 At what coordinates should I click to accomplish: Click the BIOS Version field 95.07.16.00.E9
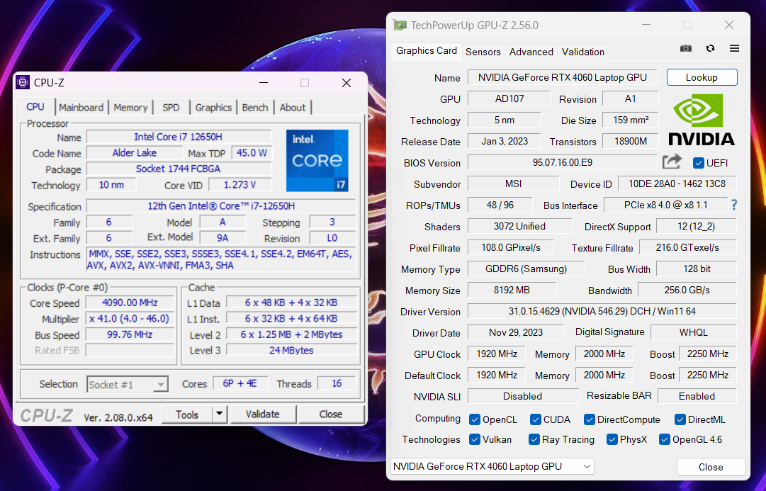click(563, 162)
